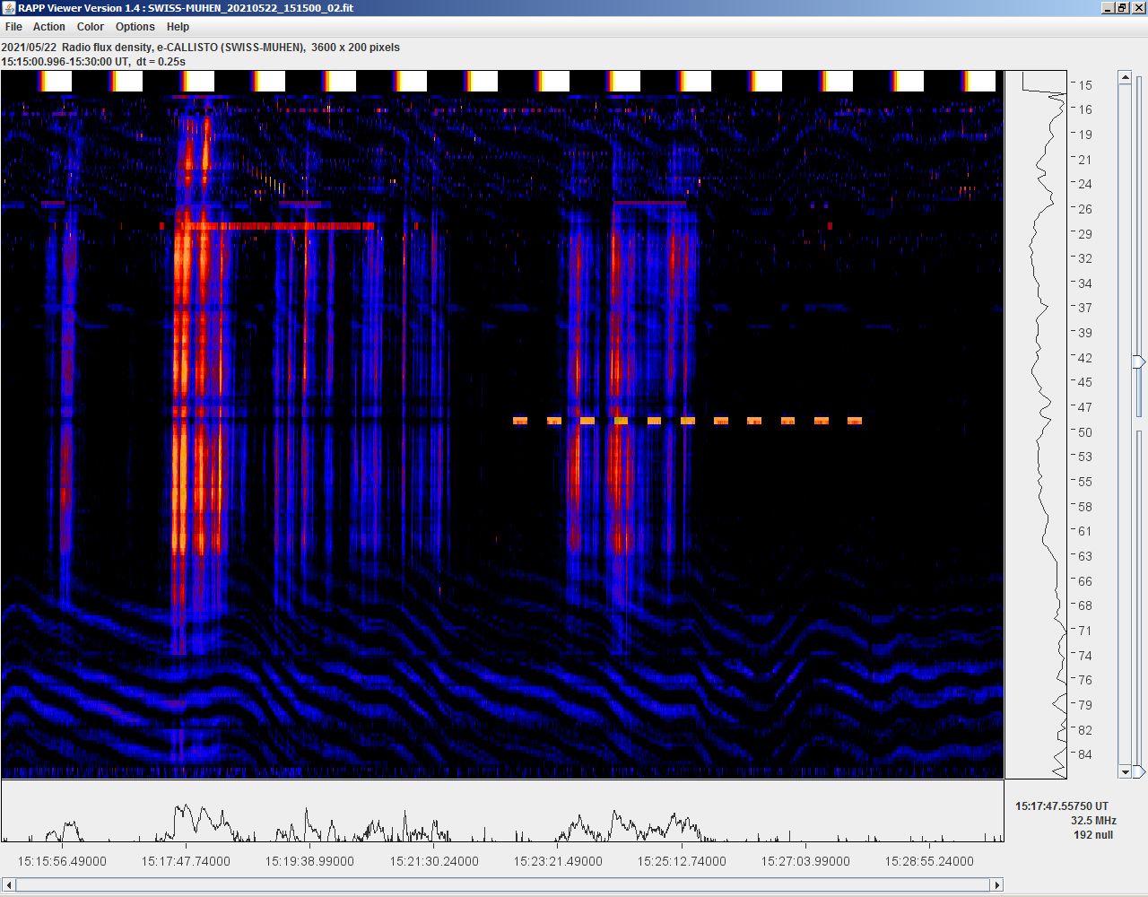Open the Action menu
1148x897 pixels.
click(49, 27)
